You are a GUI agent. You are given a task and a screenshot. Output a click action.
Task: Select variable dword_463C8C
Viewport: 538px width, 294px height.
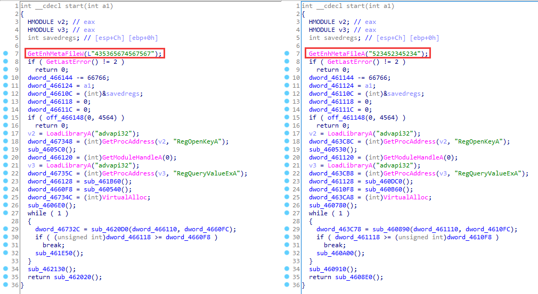(331, 141)
